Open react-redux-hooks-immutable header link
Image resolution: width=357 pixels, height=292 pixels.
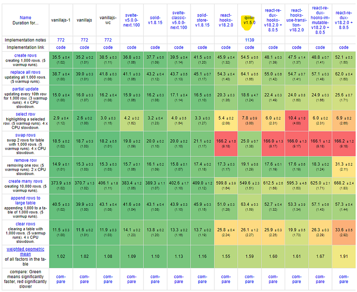tap(320, 20)
